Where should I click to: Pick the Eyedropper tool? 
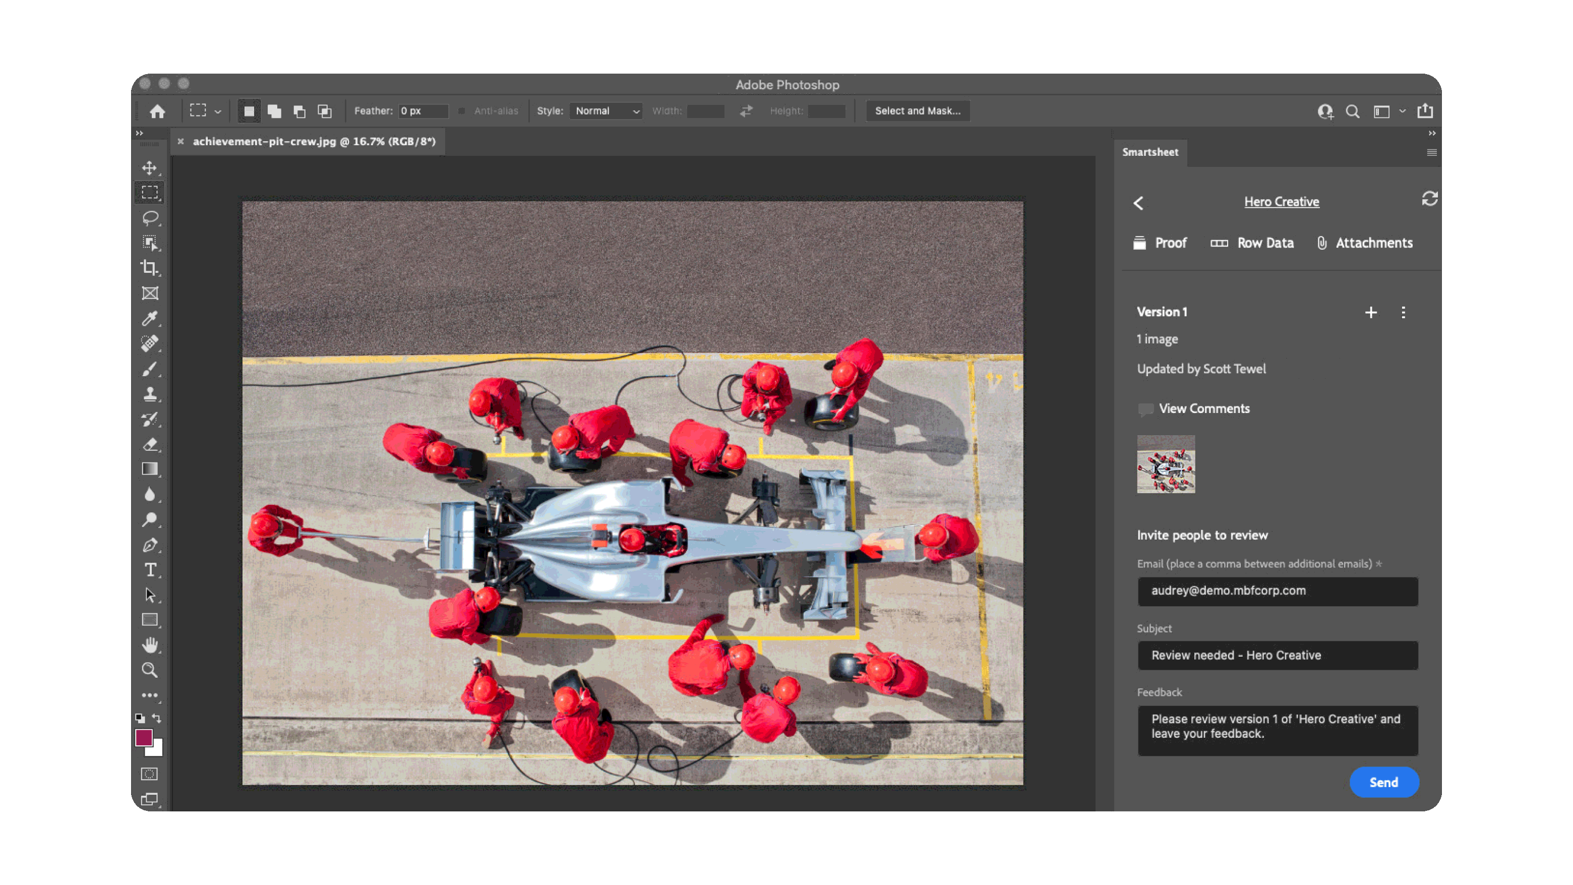pyautogui.click(x=150, y=318)
